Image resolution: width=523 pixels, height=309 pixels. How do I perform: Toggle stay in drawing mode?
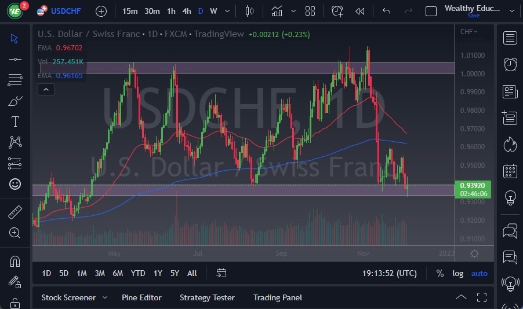(15, 282)
